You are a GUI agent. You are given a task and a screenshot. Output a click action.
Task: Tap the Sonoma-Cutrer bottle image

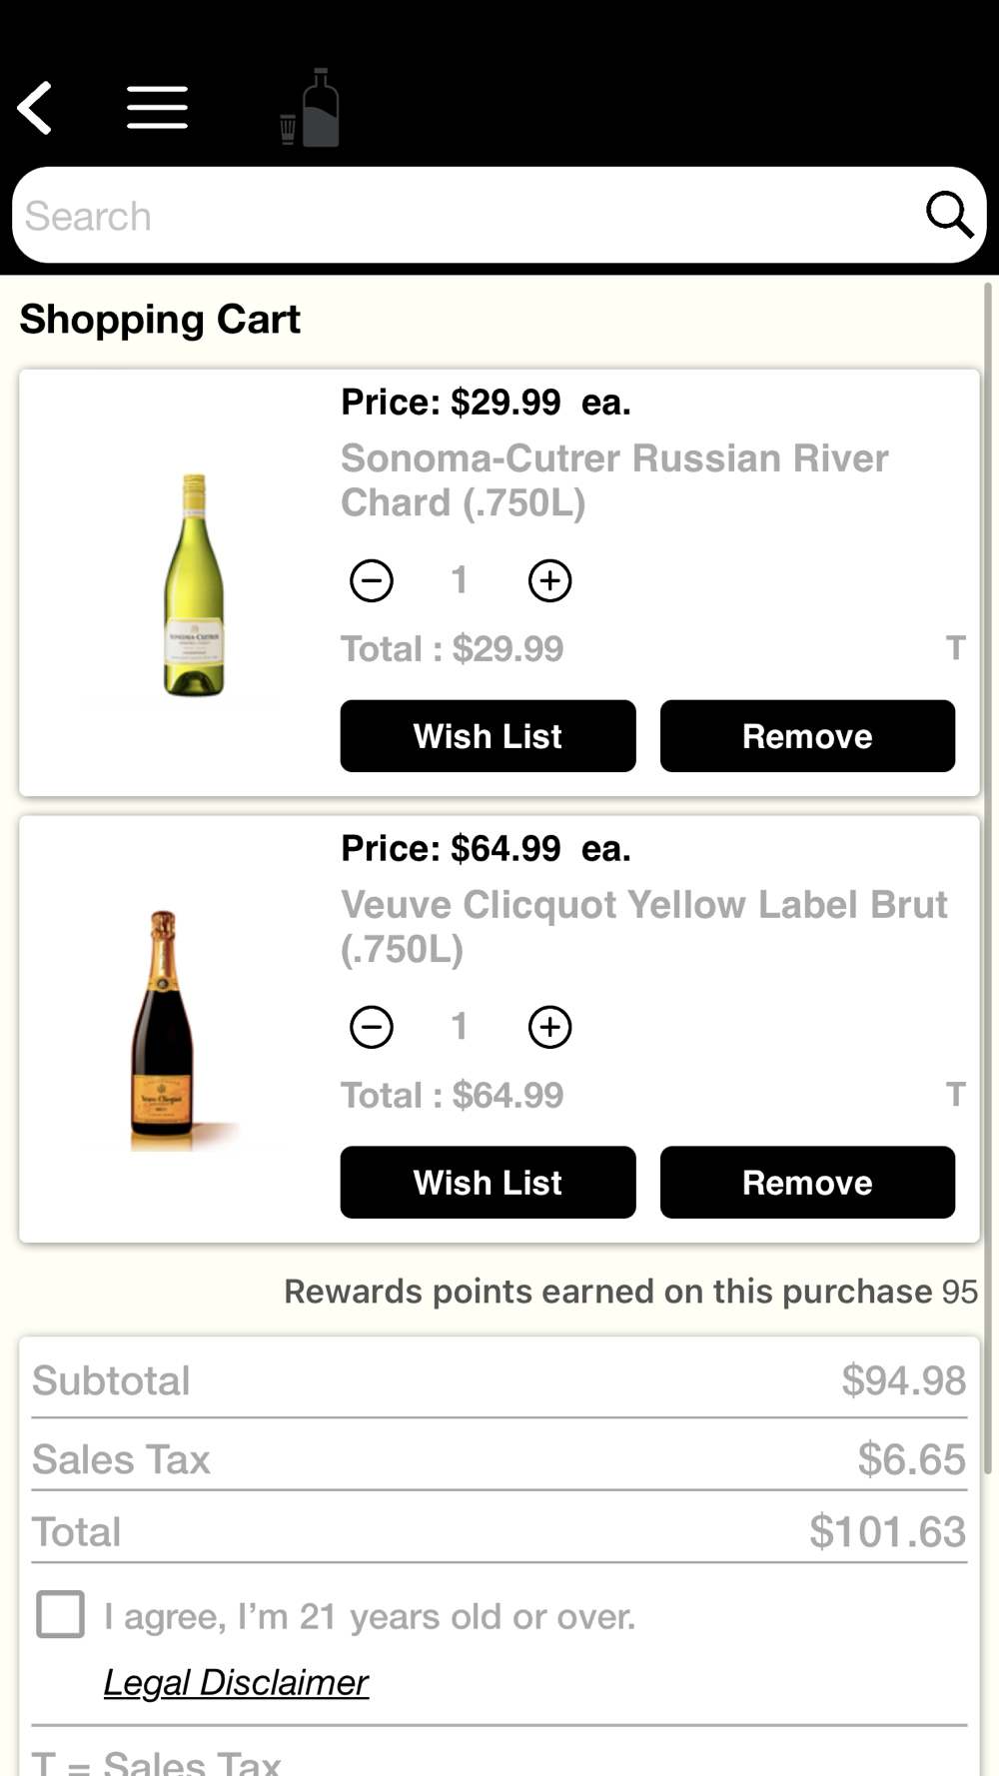[194, 584]
